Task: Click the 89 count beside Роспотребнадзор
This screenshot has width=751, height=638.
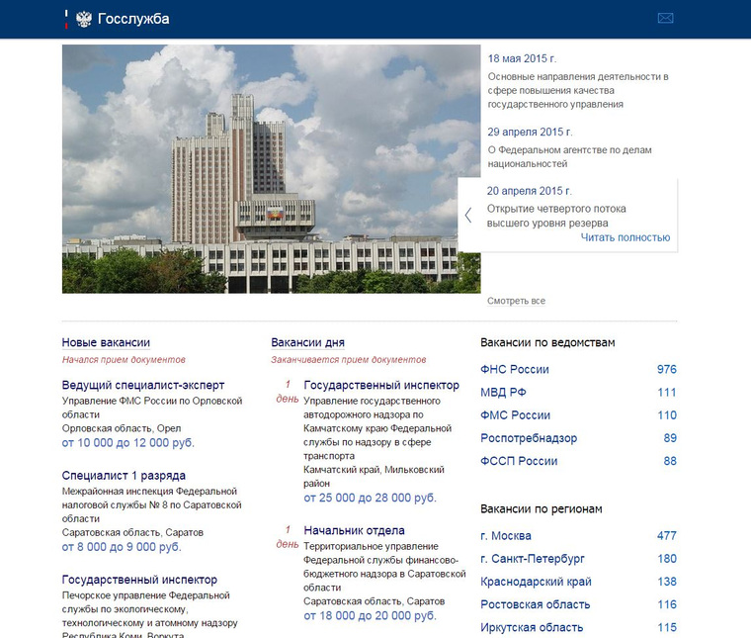Action: tap(670, 438)
